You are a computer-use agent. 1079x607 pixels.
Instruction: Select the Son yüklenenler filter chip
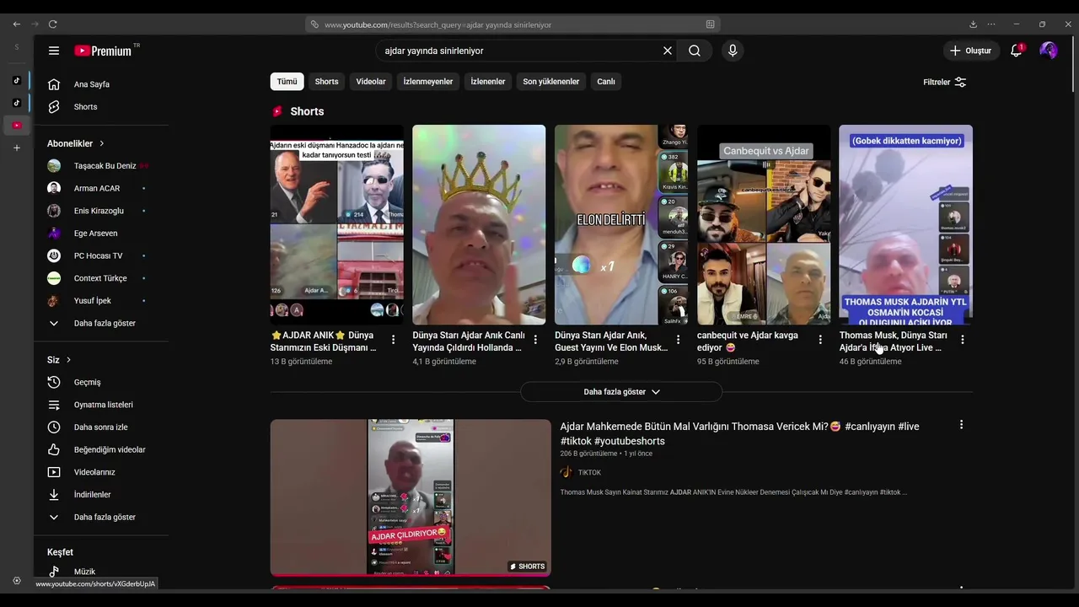(x=551, y=82)
